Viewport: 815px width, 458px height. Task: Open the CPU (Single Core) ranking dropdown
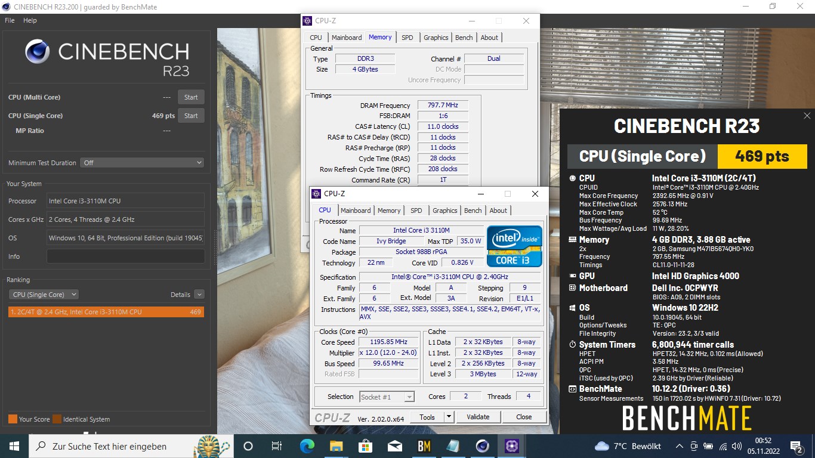click(x=44, y=295)
